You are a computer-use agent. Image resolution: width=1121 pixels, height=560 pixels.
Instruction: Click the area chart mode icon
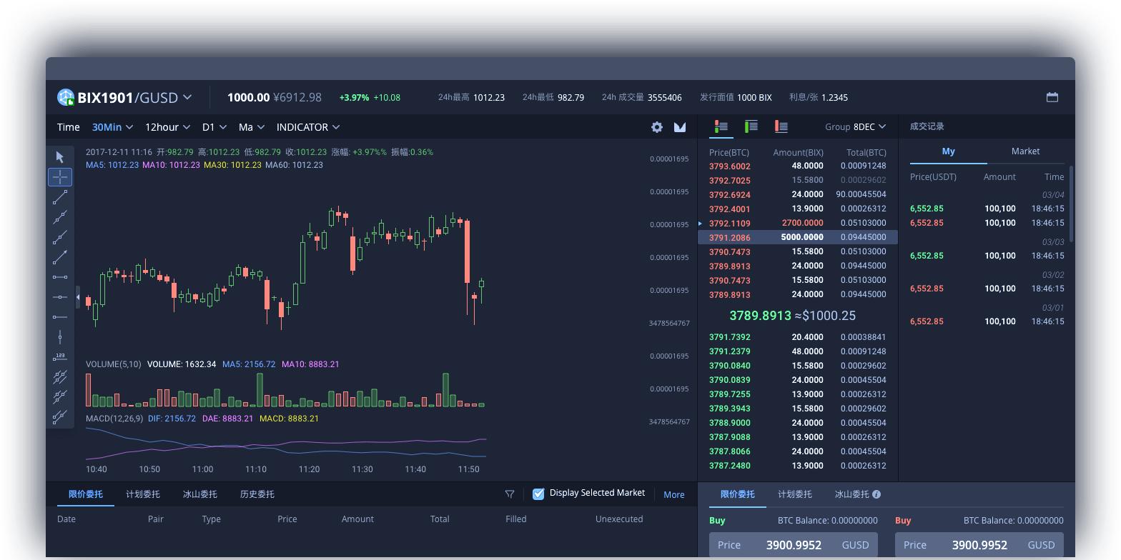click(x=680, y=127)
